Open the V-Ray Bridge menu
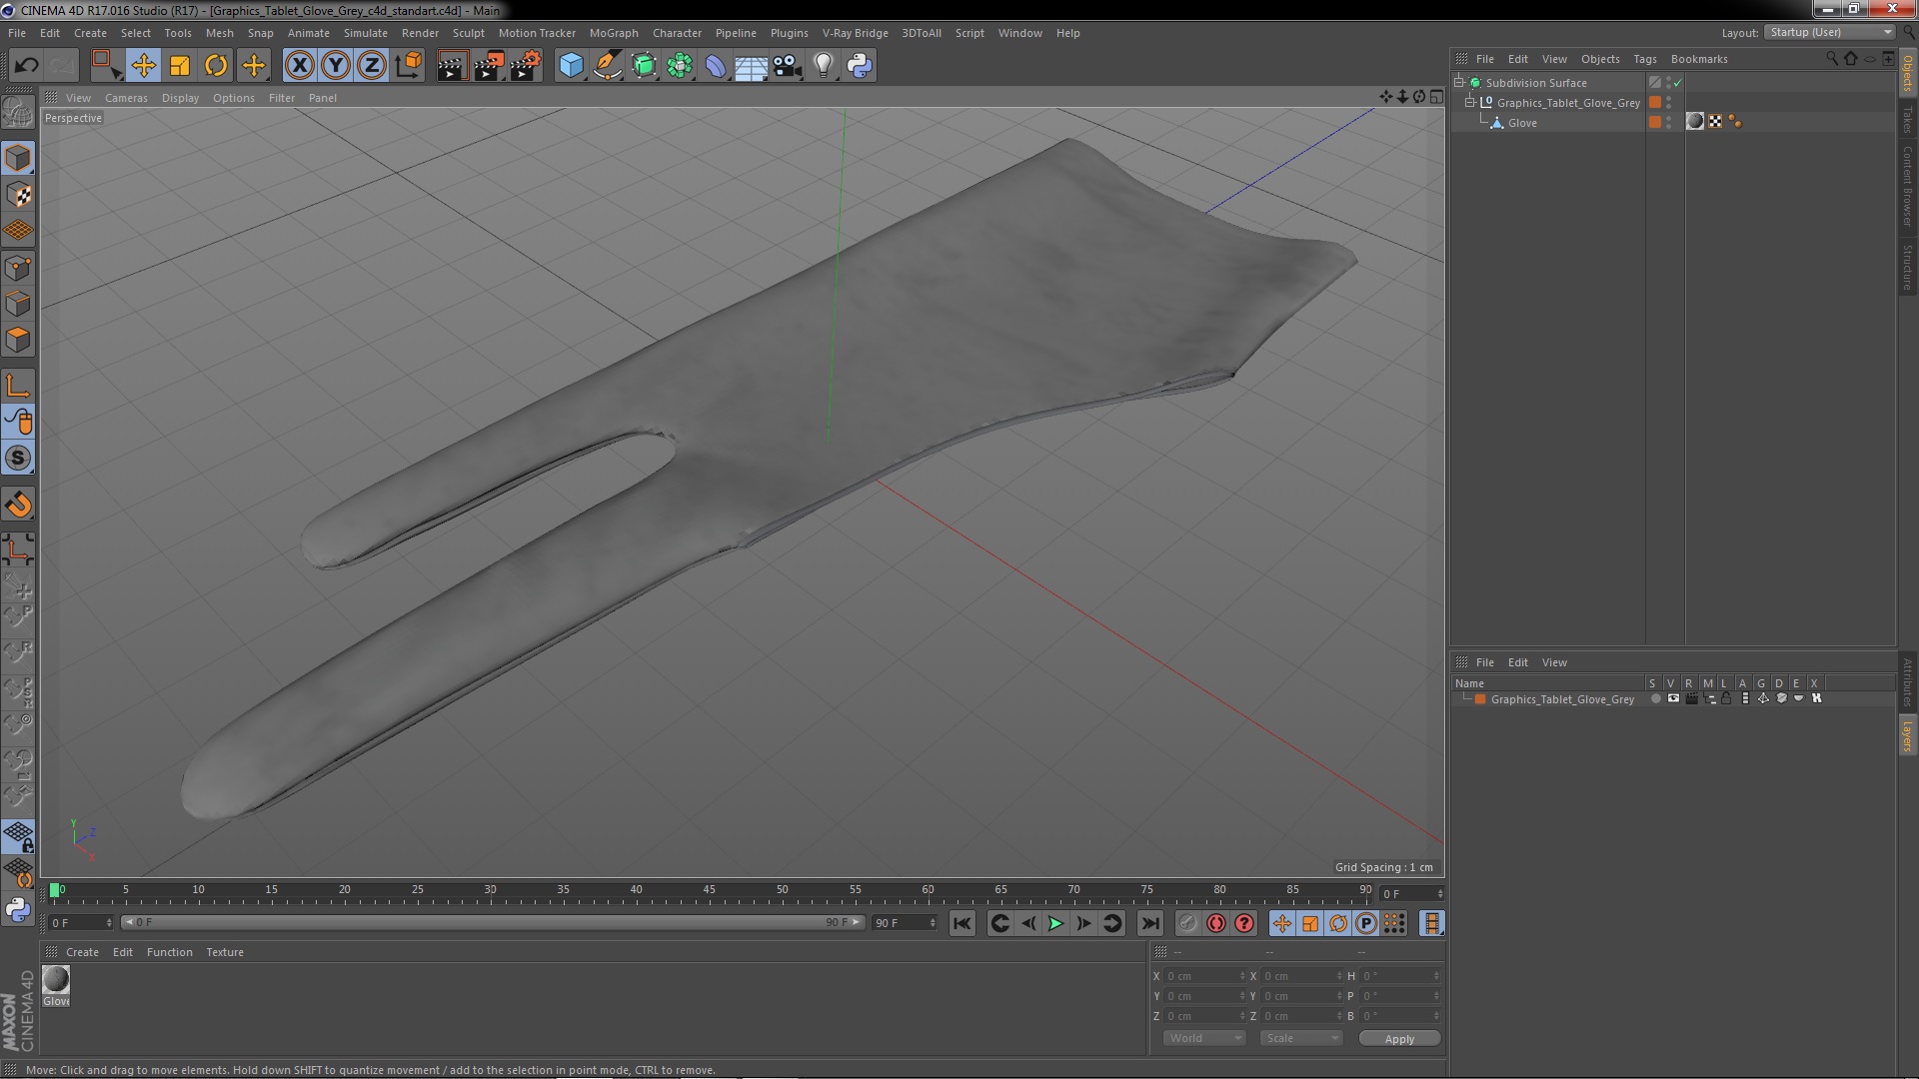This screenshot has width=1919, height=1079. click(x=855, y=33)
